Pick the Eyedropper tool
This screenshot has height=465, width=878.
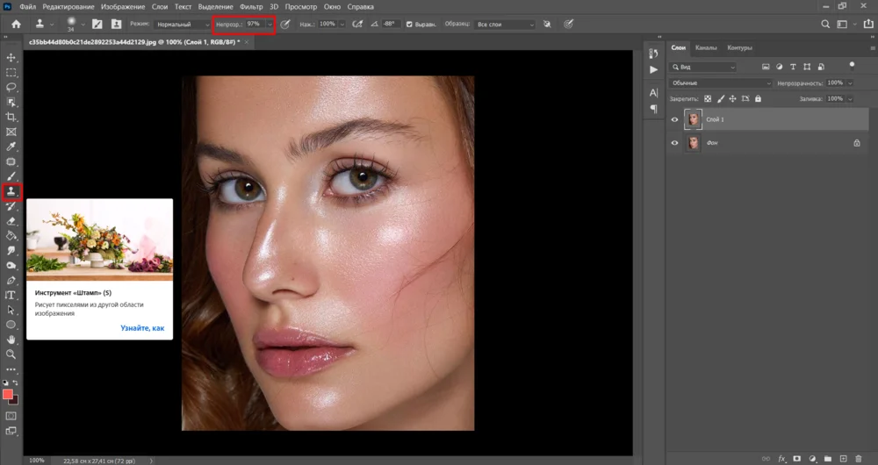(x=11, y=147)
